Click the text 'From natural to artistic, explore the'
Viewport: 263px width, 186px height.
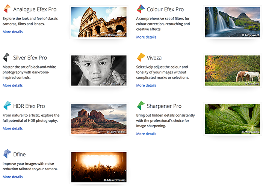tap(31, 115)
